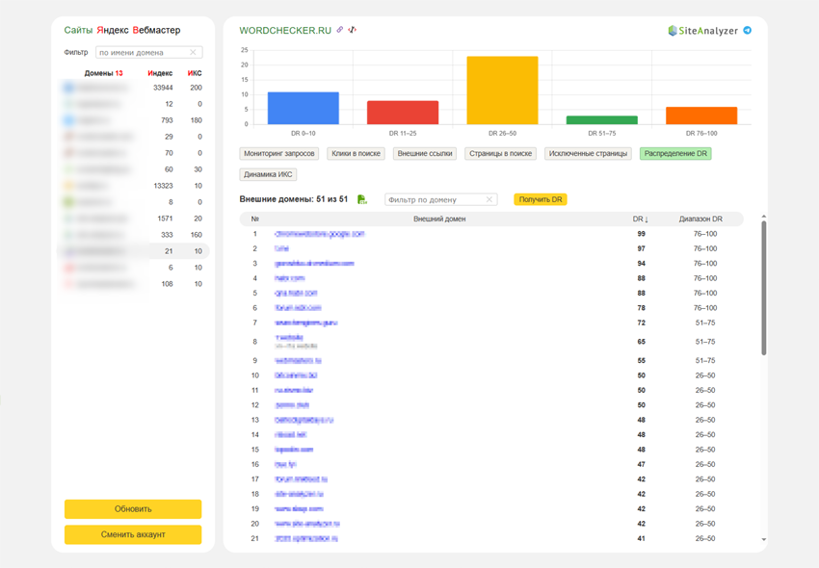Screen dimensions: 819x568
Task: Clear the external domain filter with its X
Action: coord(489,199)
